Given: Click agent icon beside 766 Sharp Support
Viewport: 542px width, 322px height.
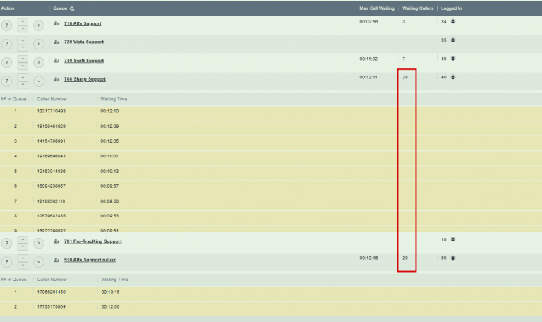Looking at the screenshot, I should (x=56, y=79).
